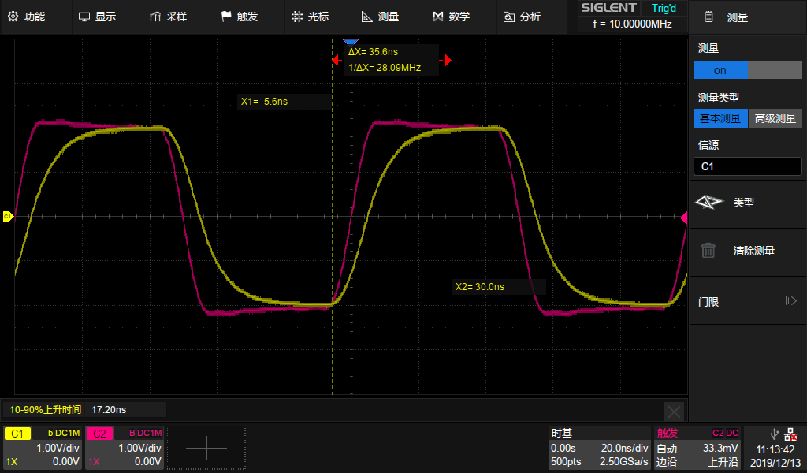This screenshot has height=473, width=807.
Task: Click the network disconnected status icon
Action: pyautogui.click(x=790, y=435)
